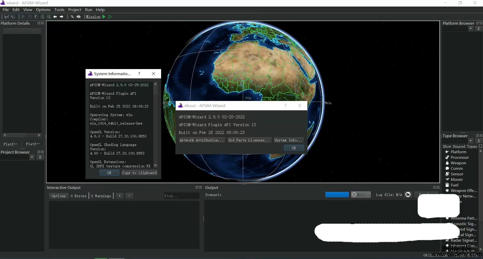Select Sensor dish icon in Type Browser
The height and width of the screenshot is (259, 483).
coord(447,174)
